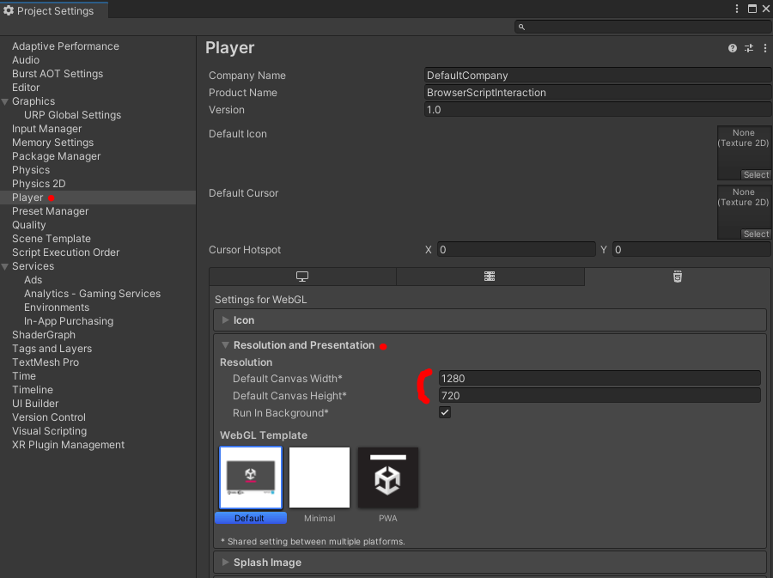Open Adaptive Performance settings
Screen dimensions: 773x578
[x=65, y=46]
